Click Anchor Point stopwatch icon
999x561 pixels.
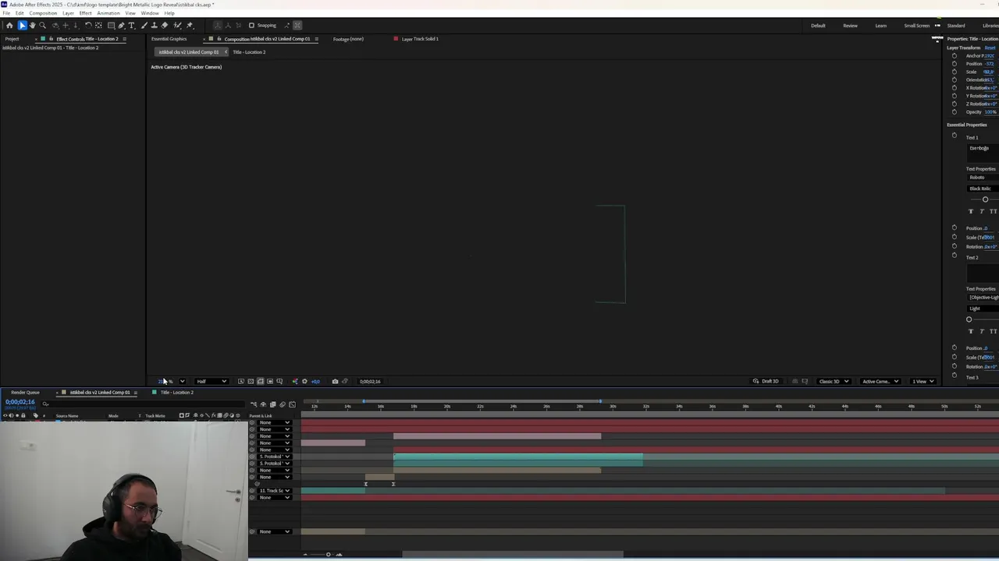pyautogui.click(x=954, y=56)
